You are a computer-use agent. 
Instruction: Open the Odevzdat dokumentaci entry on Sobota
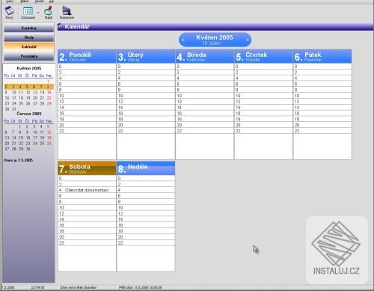tap(87, 190)
